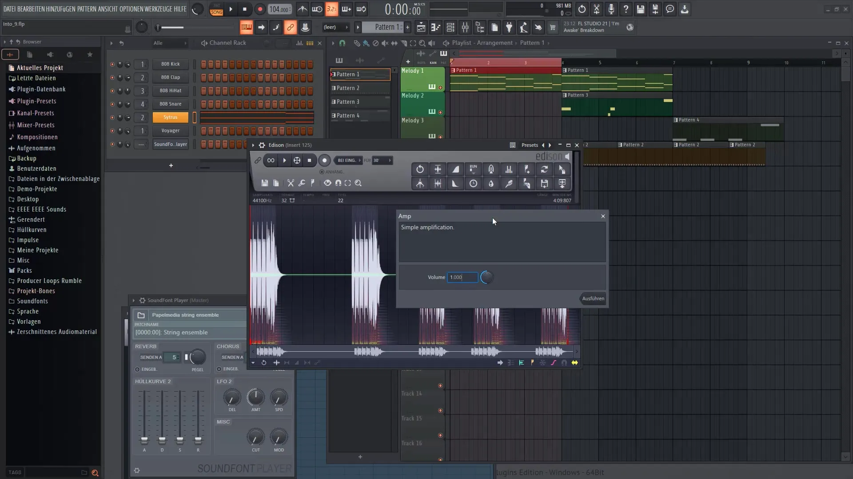Click the Edison undo circular arrow button
The height and width of the screenshot is (479, 853).
420,169
